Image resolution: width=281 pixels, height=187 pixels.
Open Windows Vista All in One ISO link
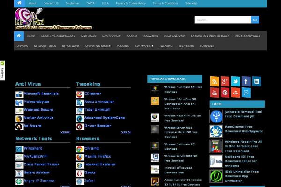pyautogui.click(x=183, y=118)
